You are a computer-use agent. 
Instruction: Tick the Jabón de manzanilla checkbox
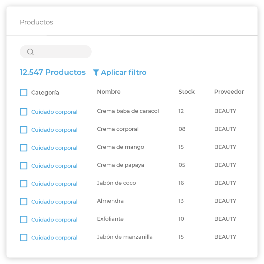(x=24, y=237)
